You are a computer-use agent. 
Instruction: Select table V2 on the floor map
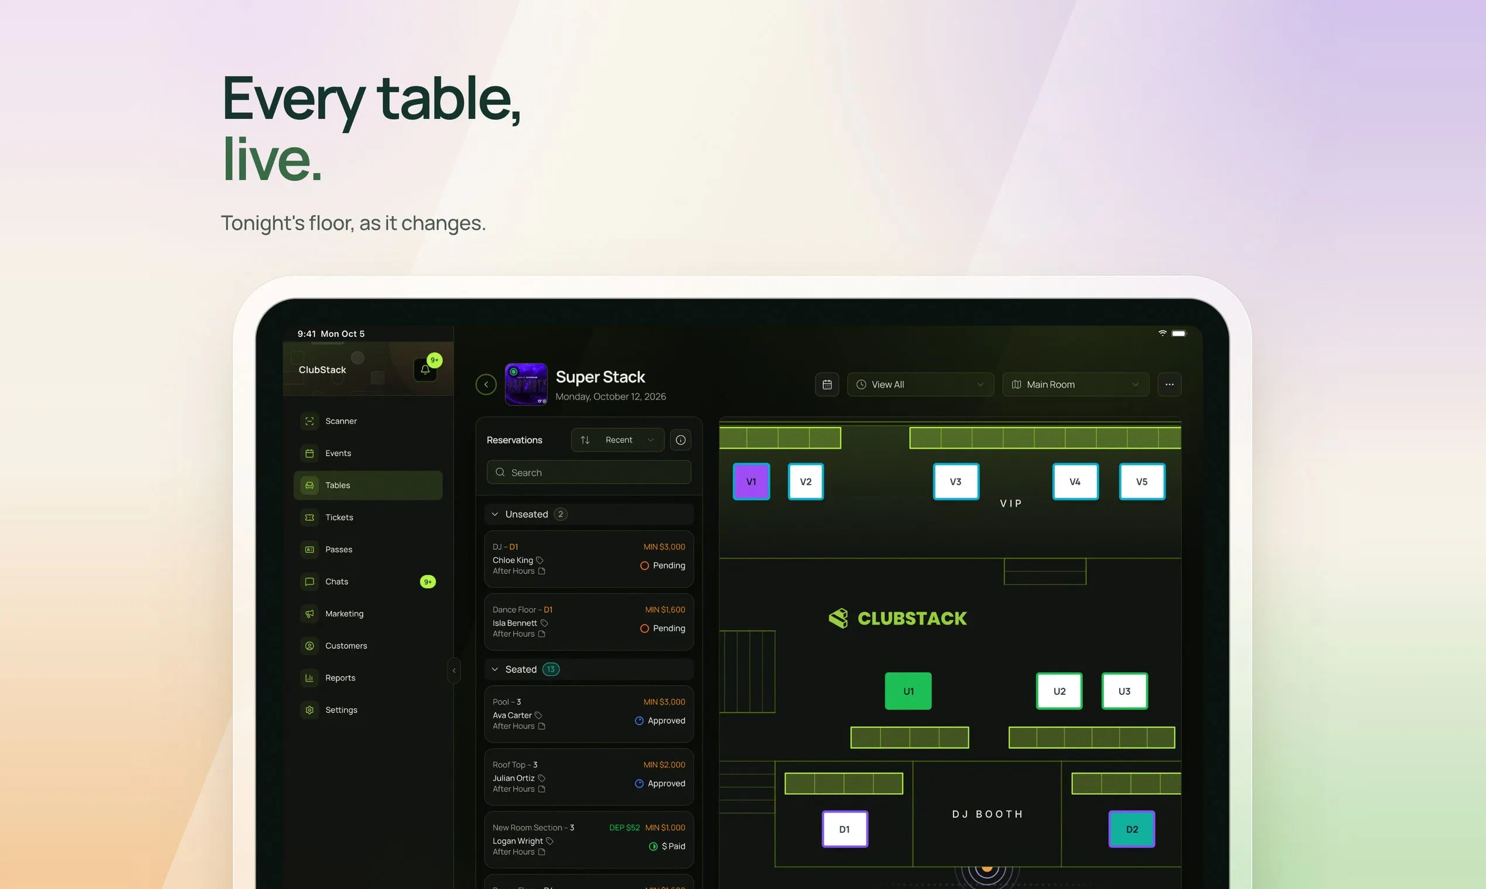pos(806,482)
